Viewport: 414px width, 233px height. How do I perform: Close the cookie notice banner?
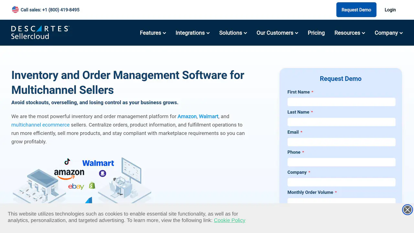(x=408, y=210)
